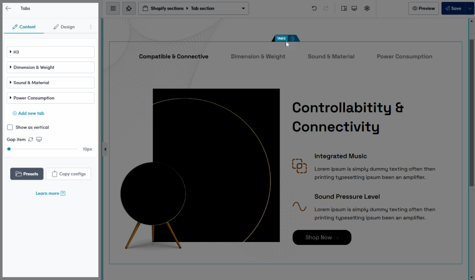Image resolution: width=475 pixels, height=280 pixels.
Task: Click the preview vertical scrollbar
Action: coord(471,113)
